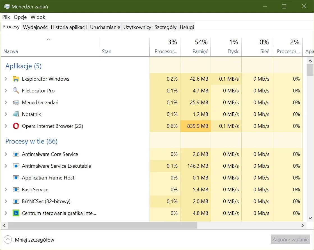Click the Notatnik notepad icon
The width and height of the screenshot is (314, 250).
coord(16,114)
